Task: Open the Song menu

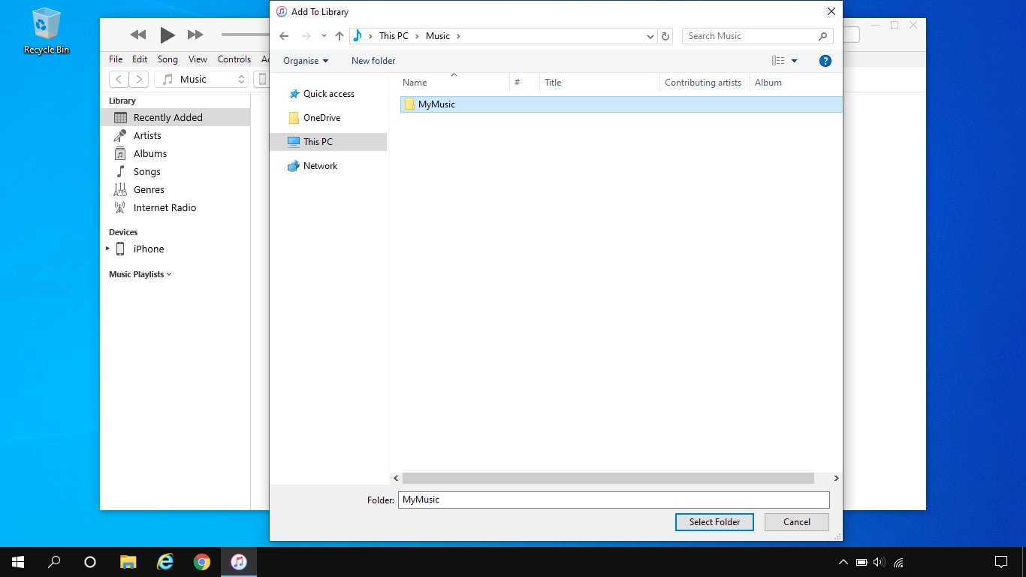Action: pyautogui.click(x=167, y=59)
